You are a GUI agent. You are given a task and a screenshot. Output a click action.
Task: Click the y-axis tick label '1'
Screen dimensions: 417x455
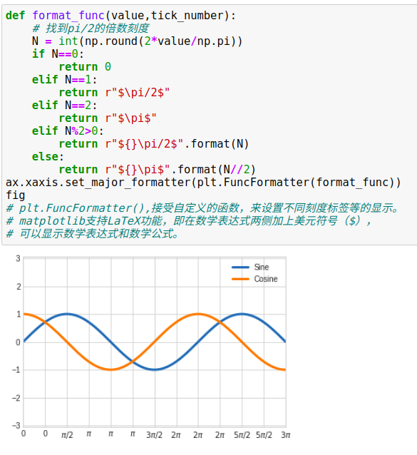pyautogui.click(x=19, y=315)
